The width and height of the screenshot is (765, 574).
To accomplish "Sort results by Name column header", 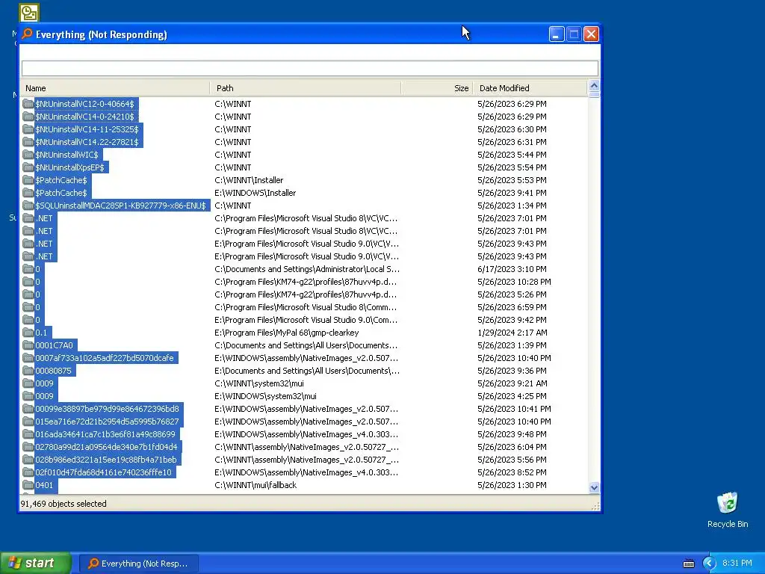I will point(115,88).
